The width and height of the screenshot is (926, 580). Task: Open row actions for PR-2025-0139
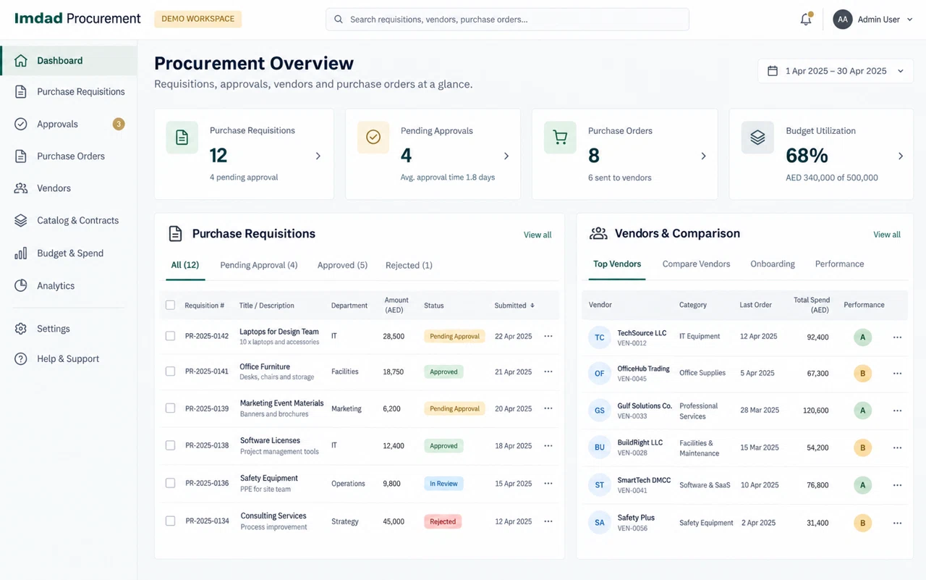pyautogui.click(x=548, y=408)
